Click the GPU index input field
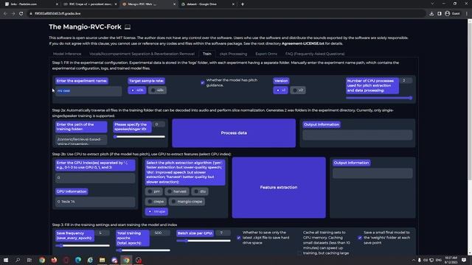This screenshot has width=472, height=265. tap(95, 178)
